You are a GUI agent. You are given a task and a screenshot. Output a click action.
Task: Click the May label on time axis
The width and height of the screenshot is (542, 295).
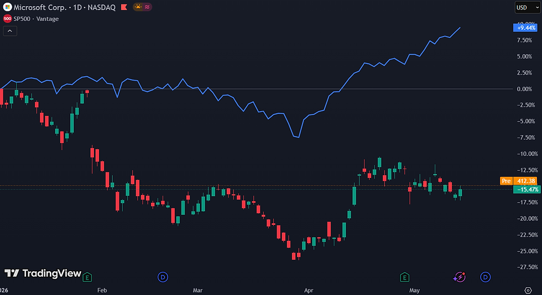coord(414,290)
